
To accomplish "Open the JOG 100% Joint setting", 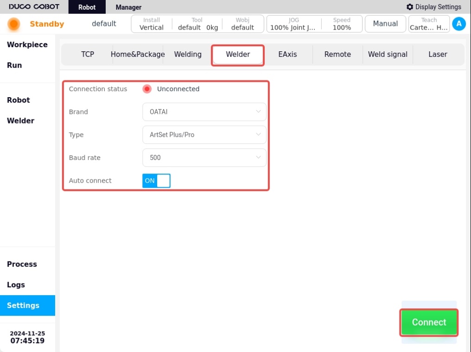I will (293, 24).
